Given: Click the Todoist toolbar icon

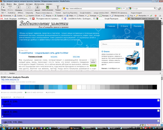Looking at the screenshot, I should [58, 7].
